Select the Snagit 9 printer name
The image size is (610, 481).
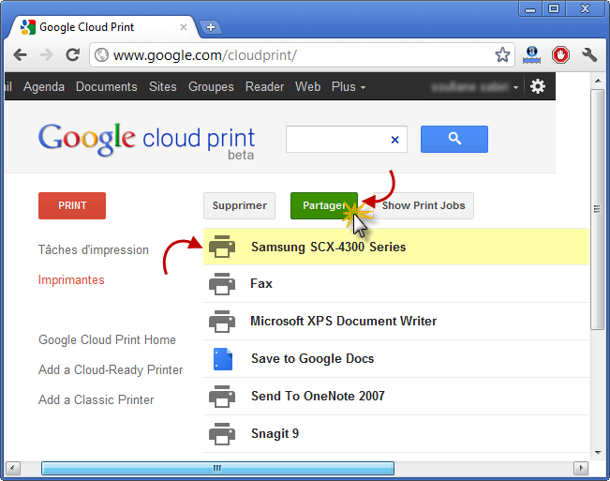point(275,433)
